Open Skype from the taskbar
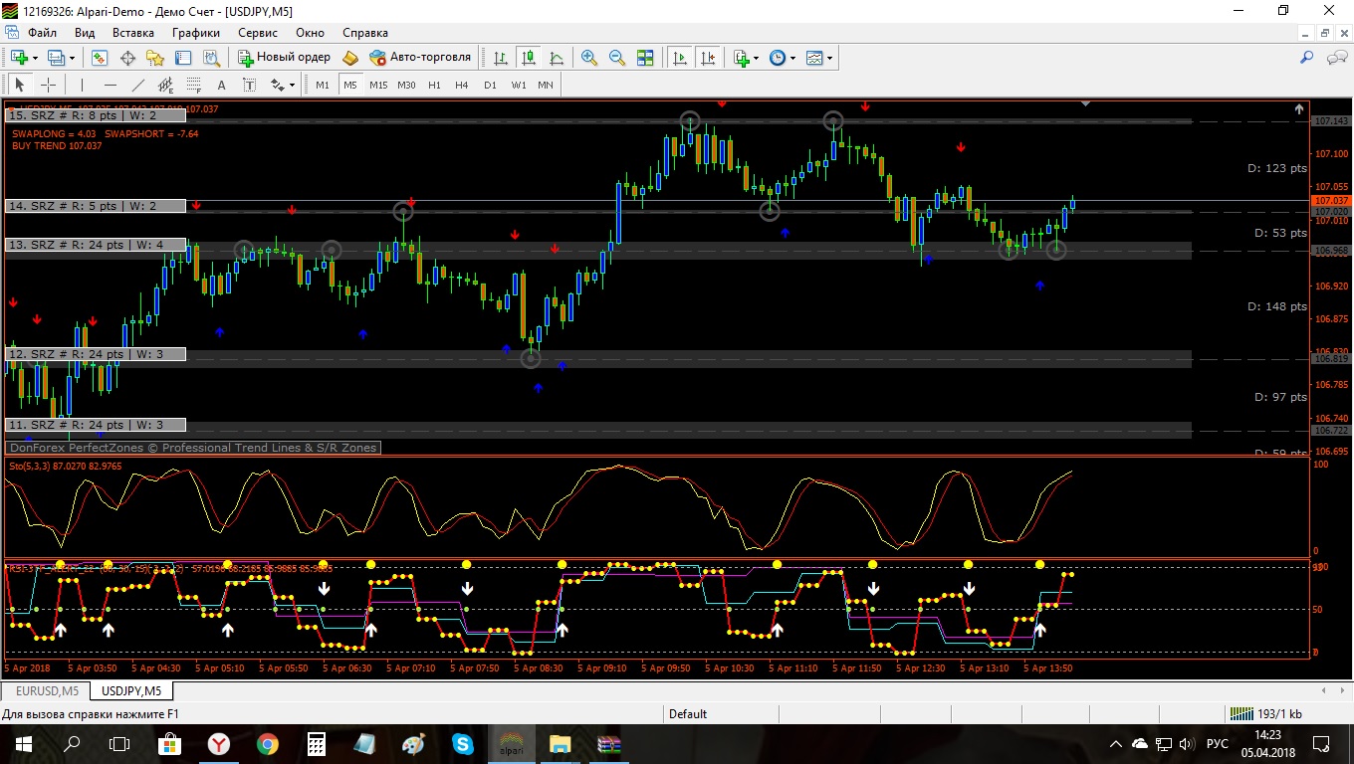 pyautogui.click(x=463, y=743)
